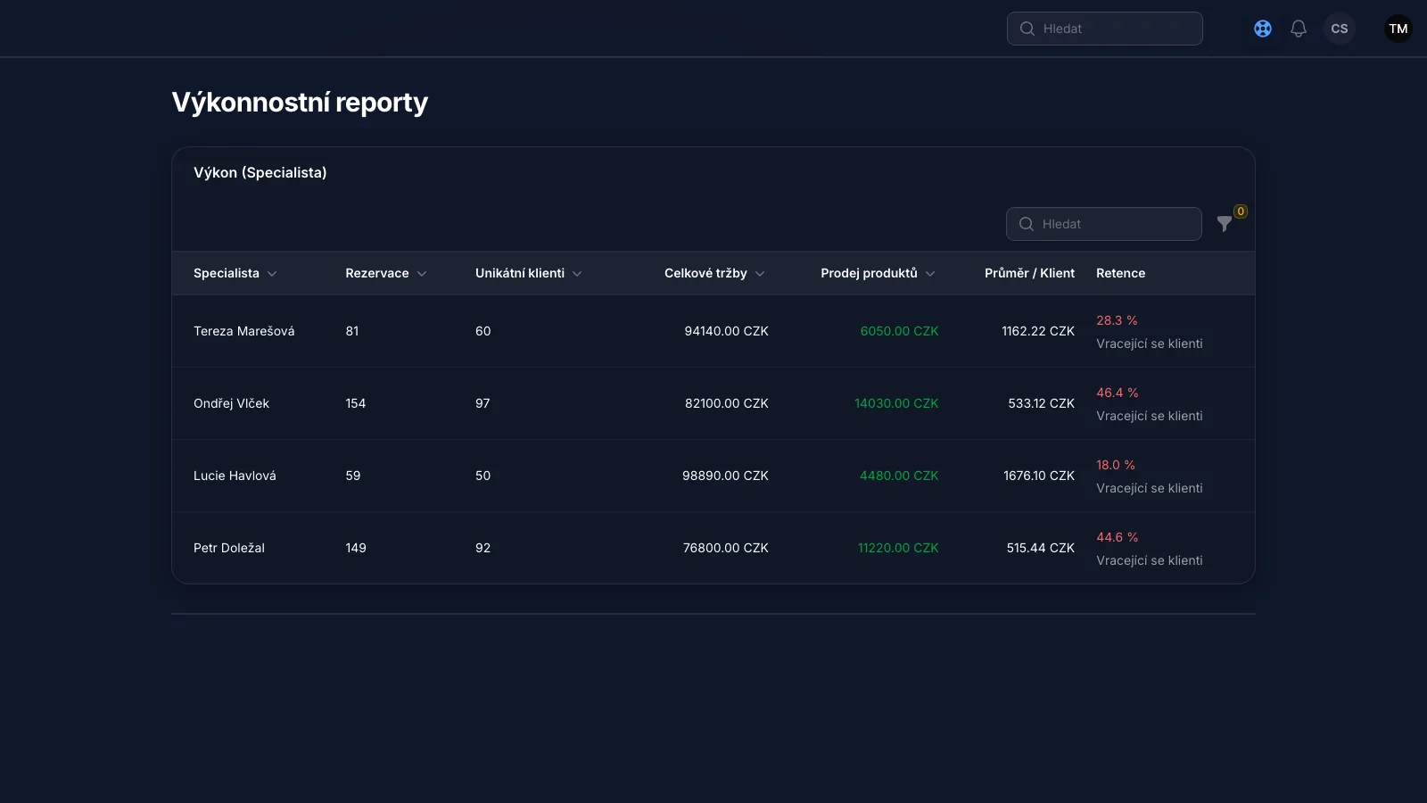Click the Výkonnostní reporty page heading

tap(300, 103)
